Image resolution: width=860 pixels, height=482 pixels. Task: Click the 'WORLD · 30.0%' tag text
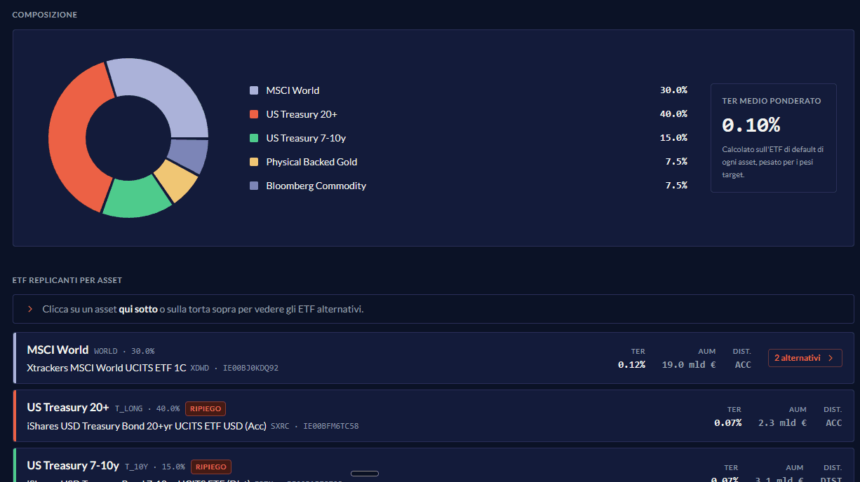coord(124,351)
